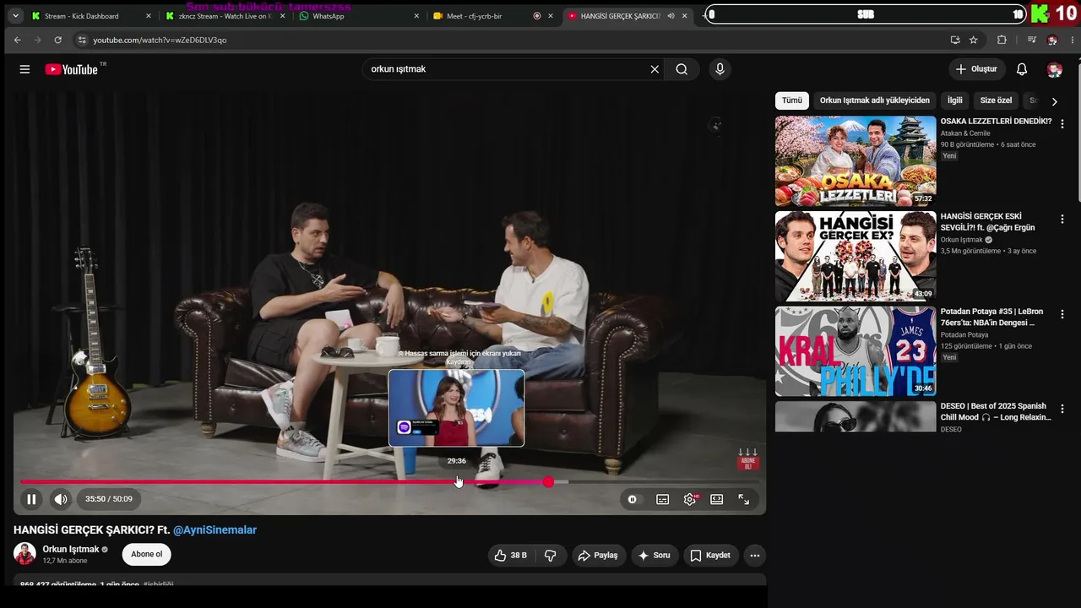The width and height of the screenshot is (1081, 608).
Task: Subscribe with Abone ol button
Action: [x=147, y=554]
